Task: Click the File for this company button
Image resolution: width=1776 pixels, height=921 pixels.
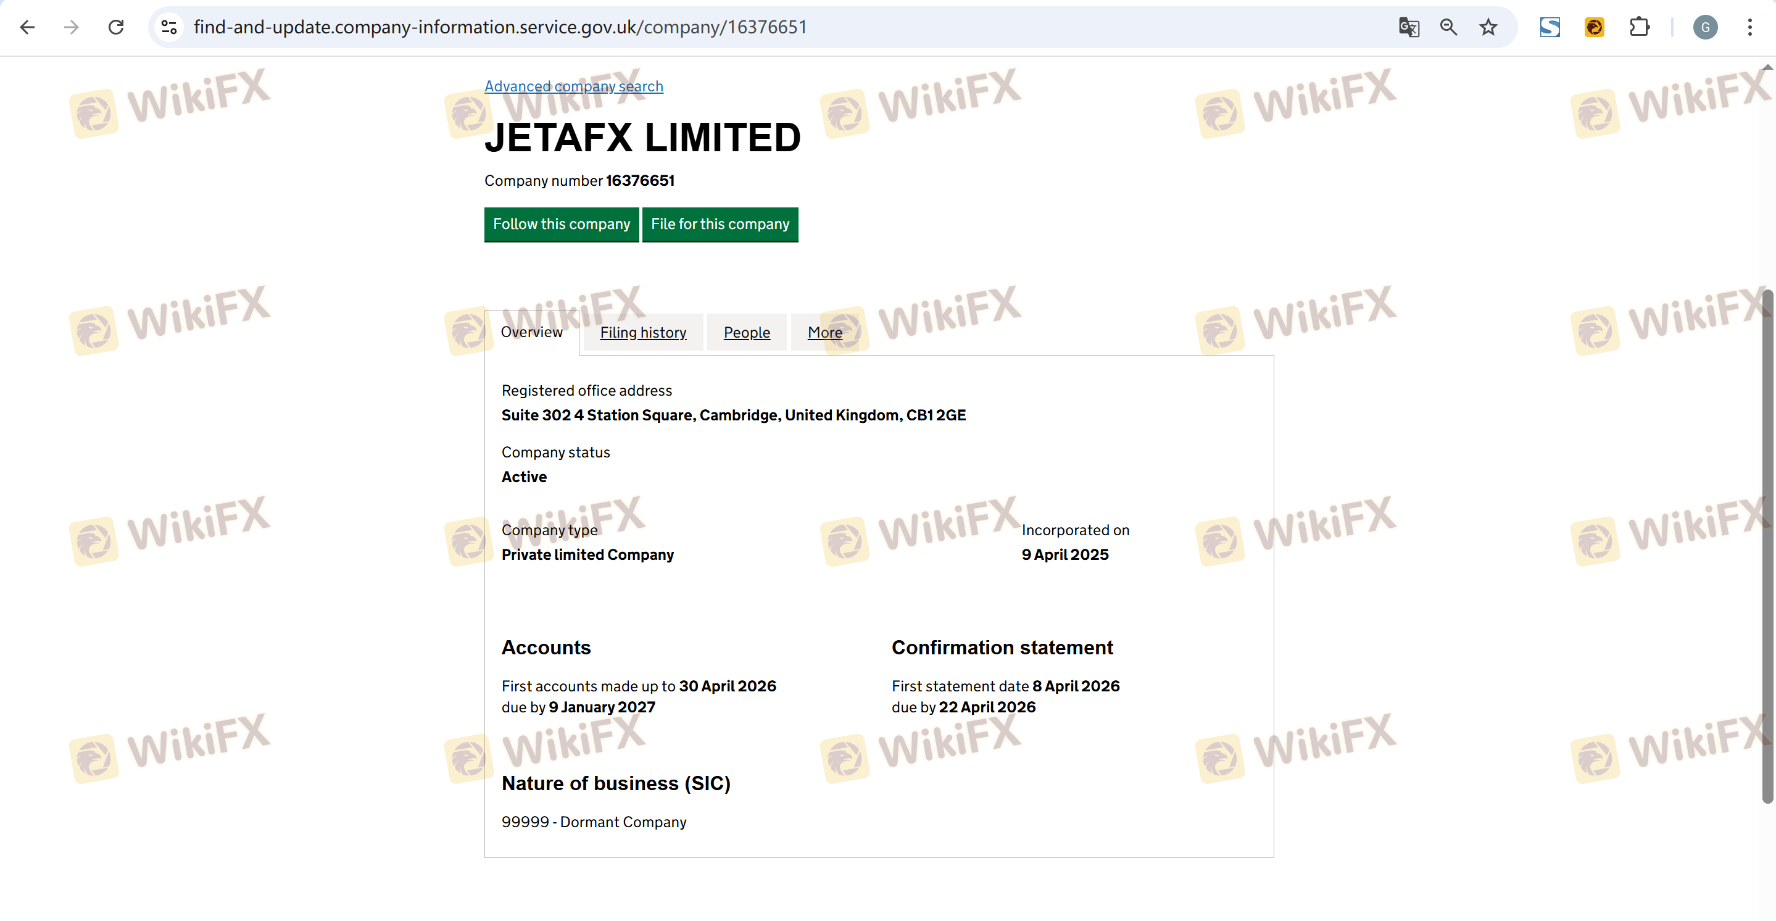Action: [x=720, y=224]
